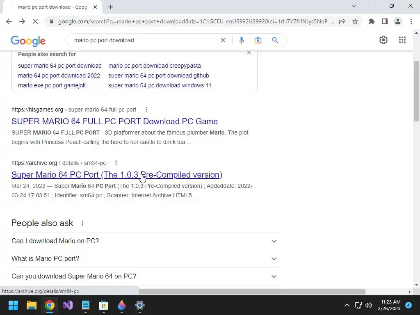Open options for hisgames.org result
The height and width of the screenshot is (315, 420).
[x=146, y=109]
